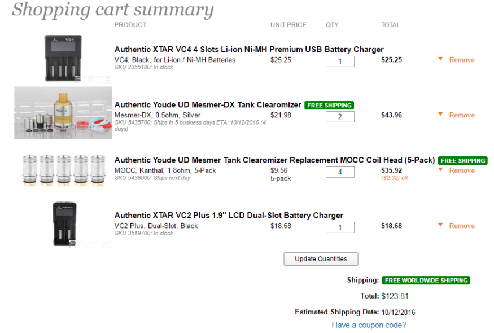Screen dimensions: 494x333
Task: Open the XTAR VC2 Plus charger image
Action: pyautogui.click(x=64, y=224)
